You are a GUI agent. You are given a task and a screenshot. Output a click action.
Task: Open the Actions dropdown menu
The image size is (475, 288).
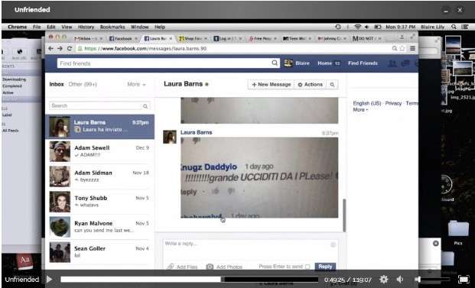[x=310, y=85]
